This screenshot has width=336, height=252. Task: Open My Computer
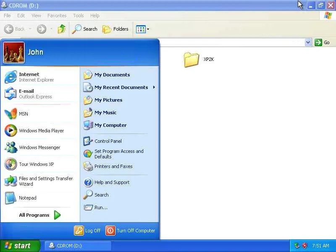(x=120, y=125)
